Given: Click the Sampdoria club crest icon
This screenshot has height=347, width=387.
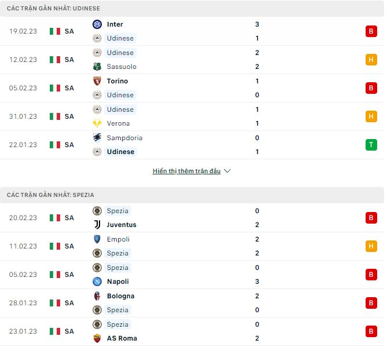Looking at the screenshot, I should 97,138.
